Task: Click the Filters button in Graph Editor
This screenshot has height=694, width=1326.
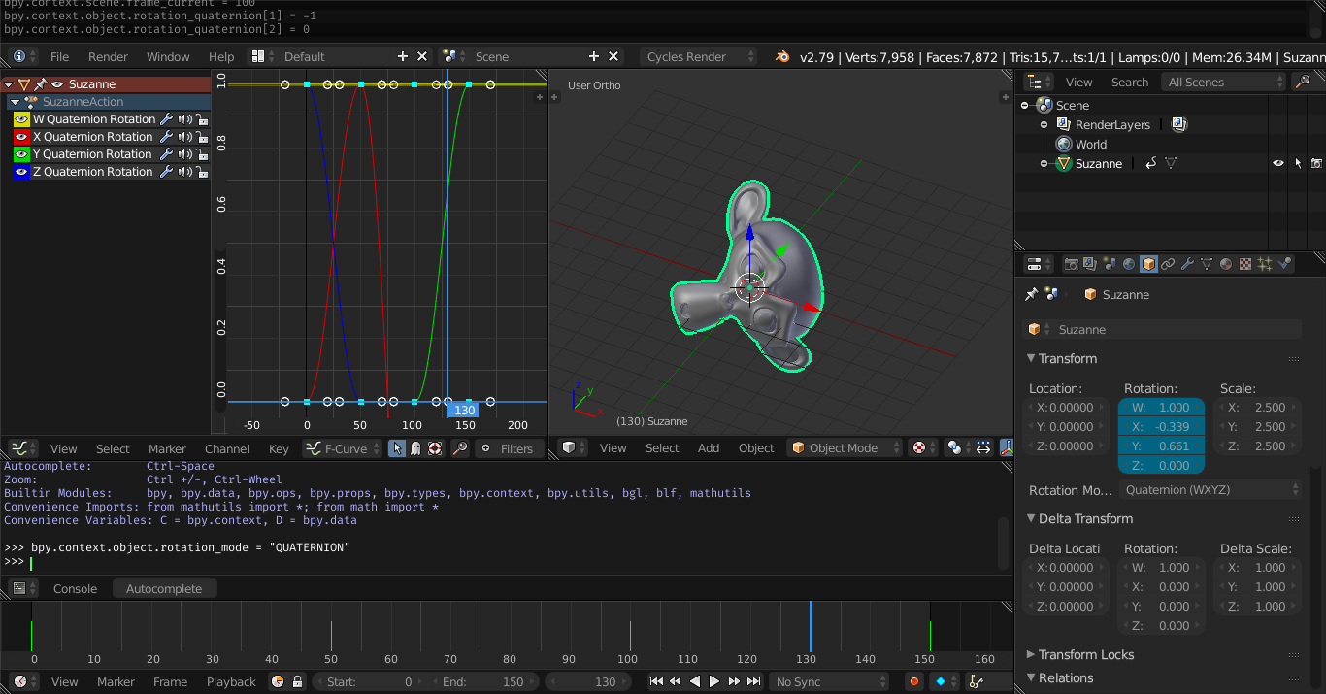Action: 509,448
